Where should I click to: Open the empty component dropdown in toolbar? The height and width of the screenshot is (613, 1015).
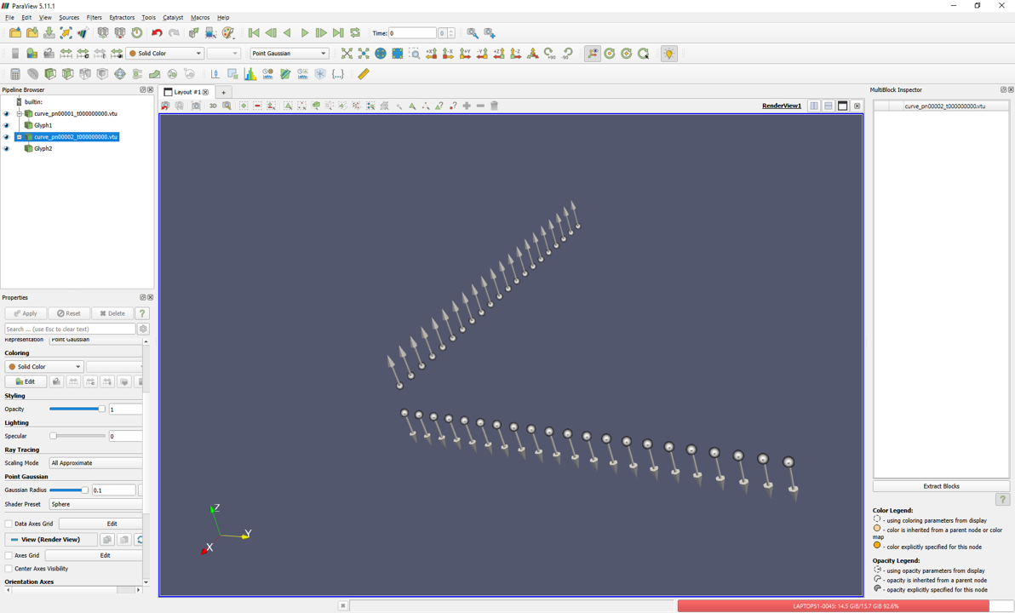click(x=223, y=54)
